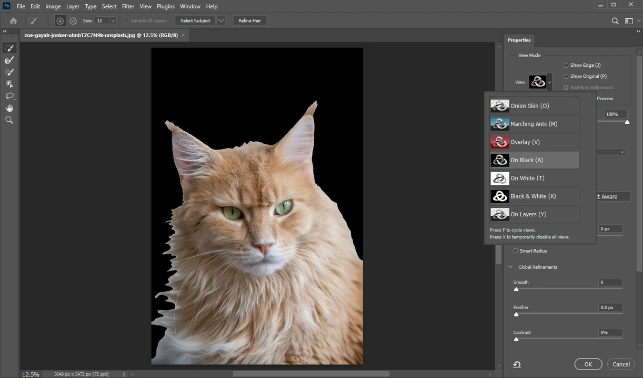Adjust the Contrast slider handle
The height and width of the screenshot is (378, 643).
click(x=516, y=339)
